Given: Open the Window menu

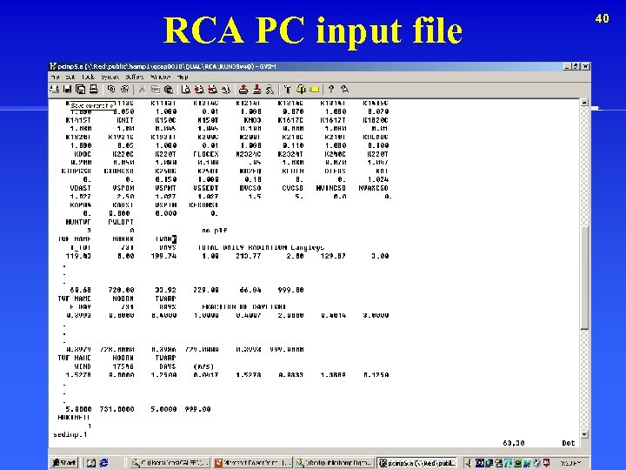Looking at the screenshot, I should click(x=161, y=77).
